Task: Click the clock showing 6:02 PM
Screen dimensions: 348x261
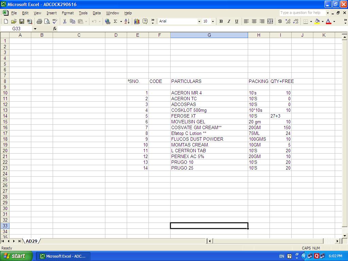Action: click(x=335, y=256)
